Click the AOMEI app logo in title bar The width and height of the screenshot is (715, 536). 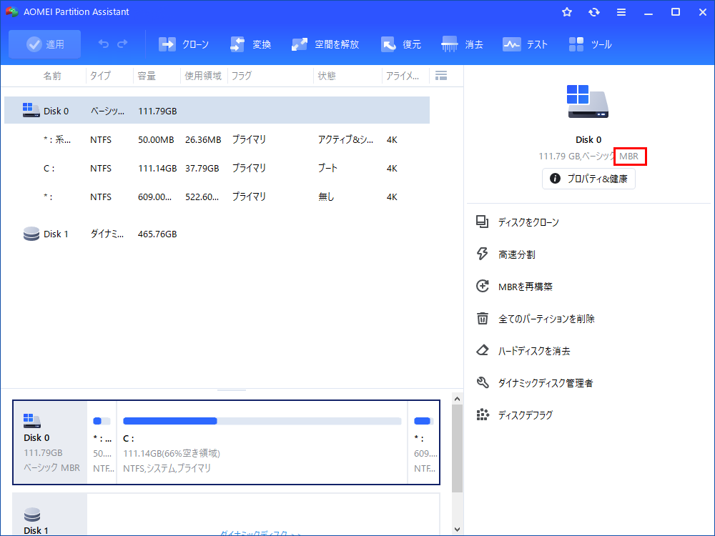(12, 12)
